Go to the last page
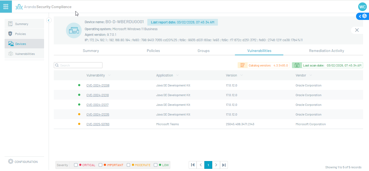The height and width of the screenshot is (171, 369). (x=224, y=165)
